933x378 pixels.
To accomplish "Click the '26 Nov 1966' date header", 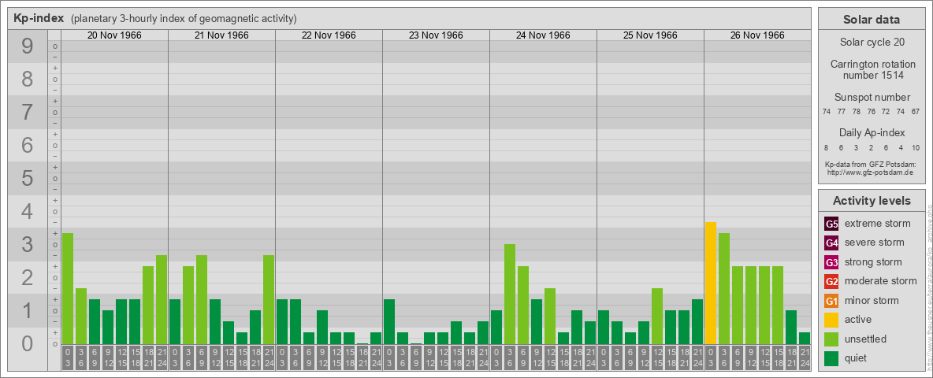I will (x=756, y=35).
